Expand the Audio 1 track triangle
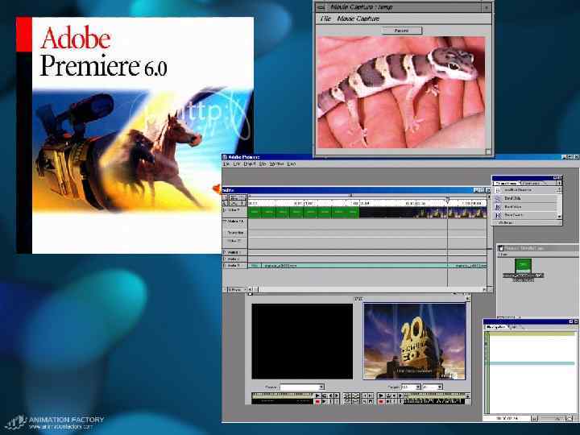 [x=225, y=252]
